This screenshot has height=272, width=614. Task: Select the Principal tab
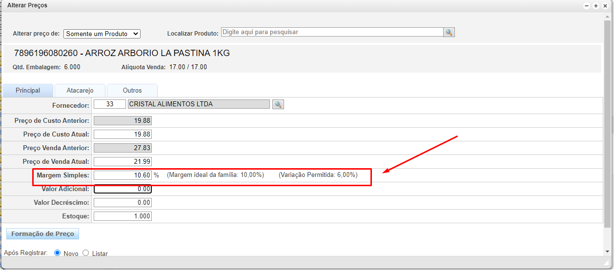point(28,91)
